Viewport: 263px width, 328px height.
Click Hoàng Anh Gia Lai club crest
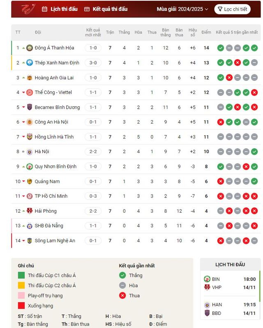pos(30,78)
